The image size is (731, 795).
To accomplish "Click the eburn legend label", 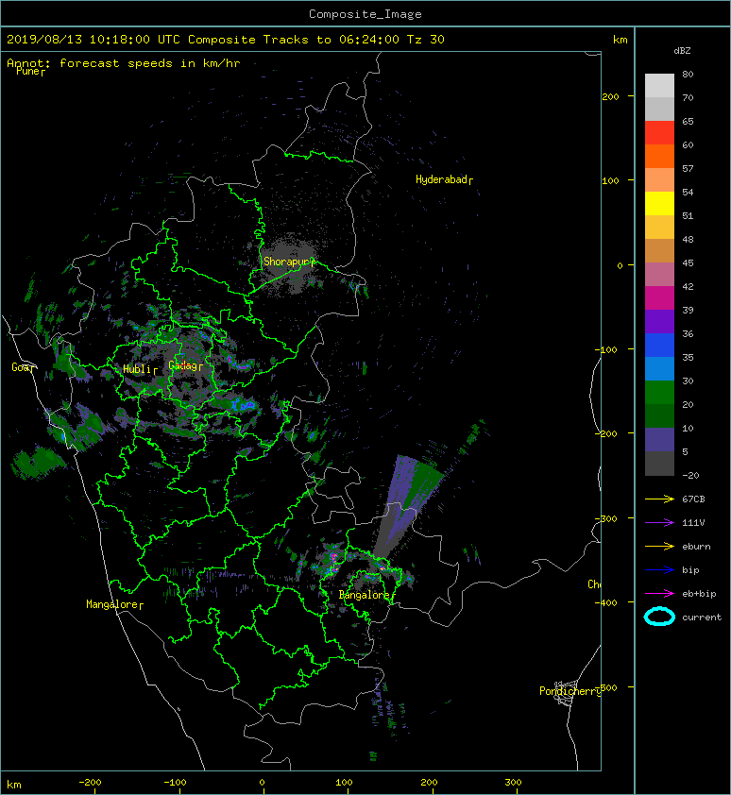I will point(696,546).
